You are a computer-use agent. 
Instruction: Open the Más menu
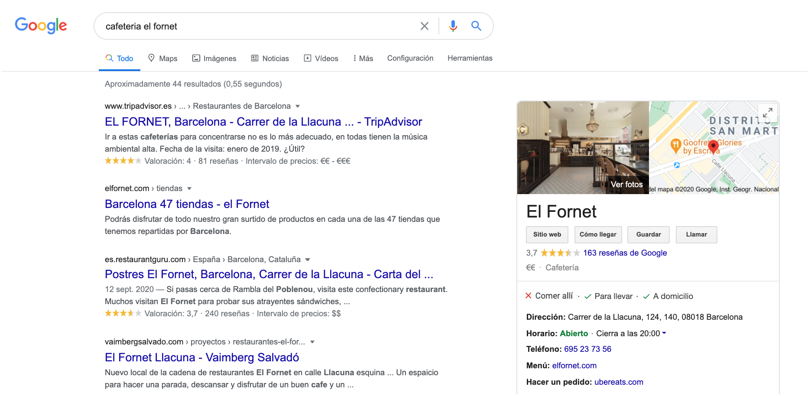click(363, 58)
